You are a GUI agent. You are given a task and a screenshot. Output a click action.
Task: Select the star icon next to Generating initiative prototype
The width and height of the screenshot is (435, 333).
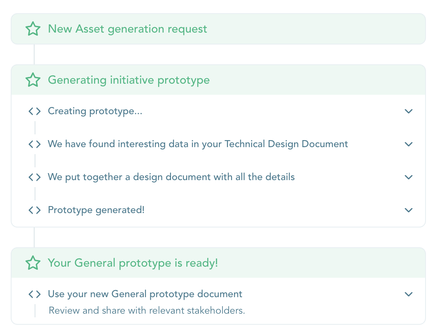point(33,80)
